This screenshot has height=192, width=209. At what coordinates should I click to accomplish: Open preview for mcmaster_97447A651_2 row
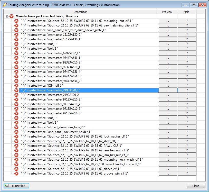tap(168, 81)
